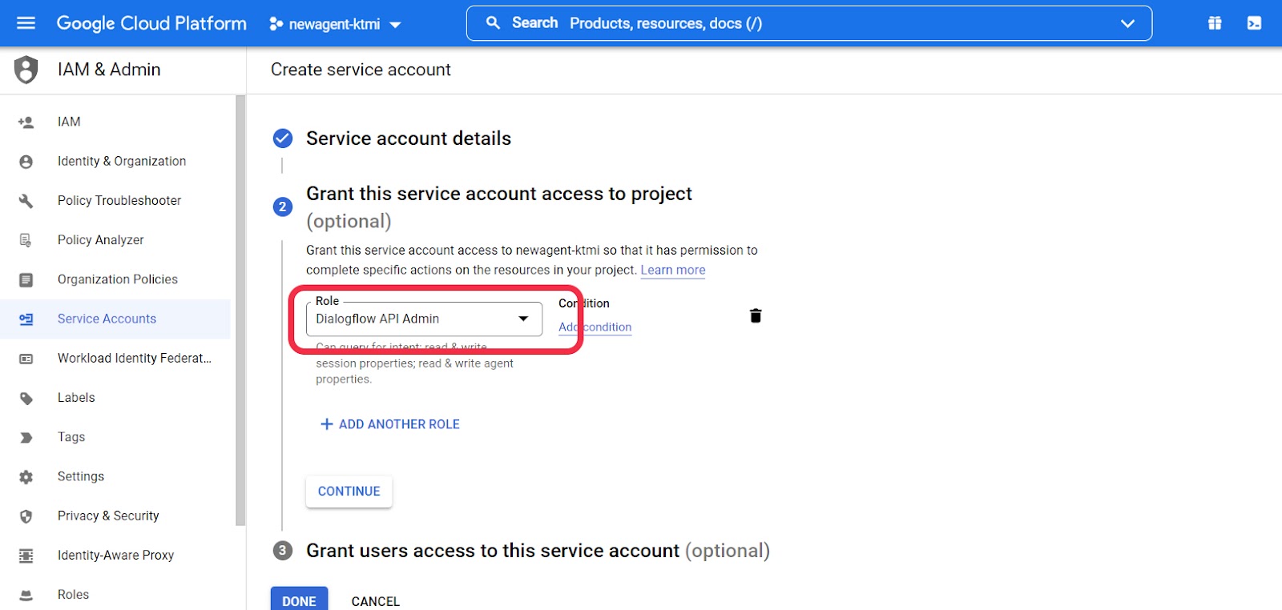Click the project selector hexagon icon

coord(276,24)
